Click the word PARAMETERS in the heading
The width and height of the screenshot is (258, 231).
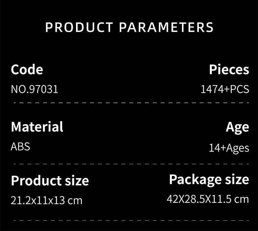(166, 27)
